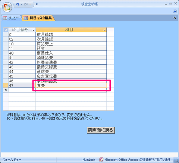179x163 pixels.
Task: Click the 食費 field in row 47
Action: tap(71, 86)
